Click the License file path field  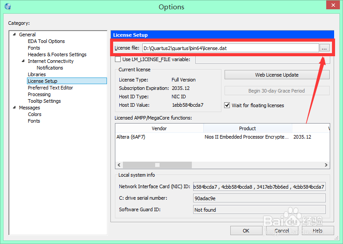click(231, 48)
